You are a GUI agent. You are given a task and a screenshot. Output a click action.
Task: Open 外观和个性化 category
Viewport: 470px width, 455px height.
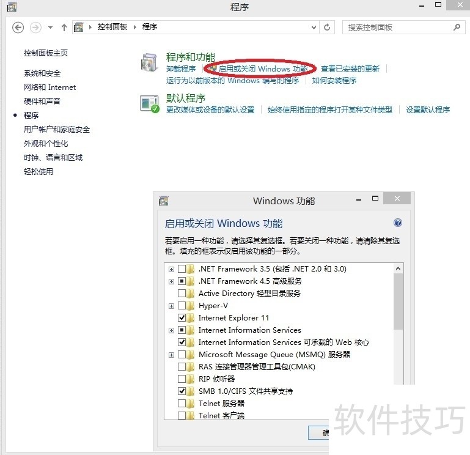pyautogui.click(x=46, y=143)
